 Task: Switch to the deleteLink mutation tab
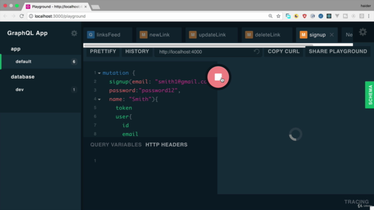(x=267, y=35)
